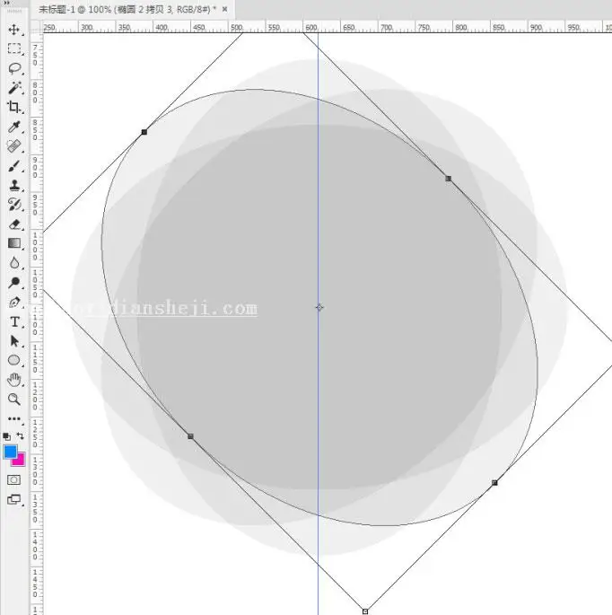The height and width of the screenshot is (615, 612).
Task: Select the History Brush tool
Action: (14, 205)
